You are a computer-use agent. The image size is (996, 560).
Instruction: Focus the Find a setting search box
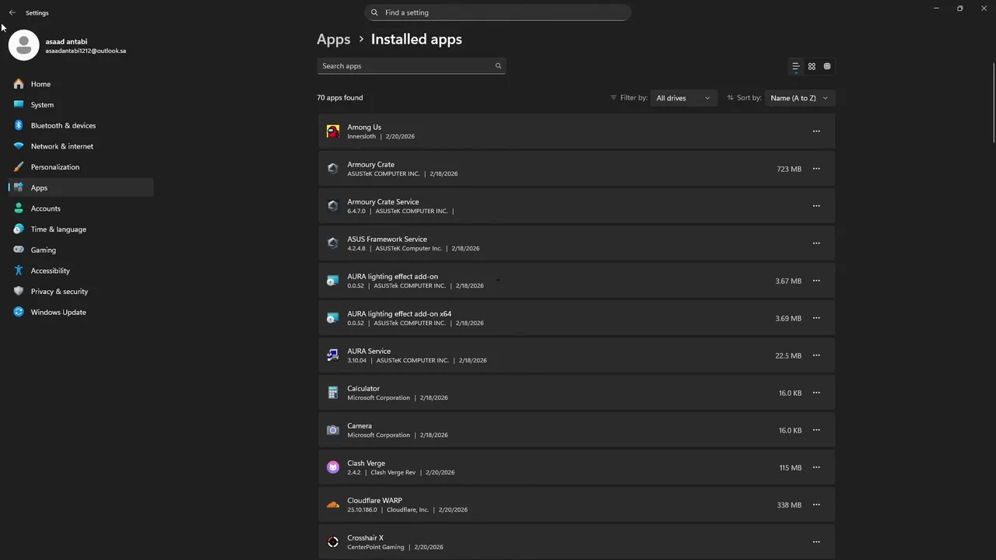coord(498,12)
